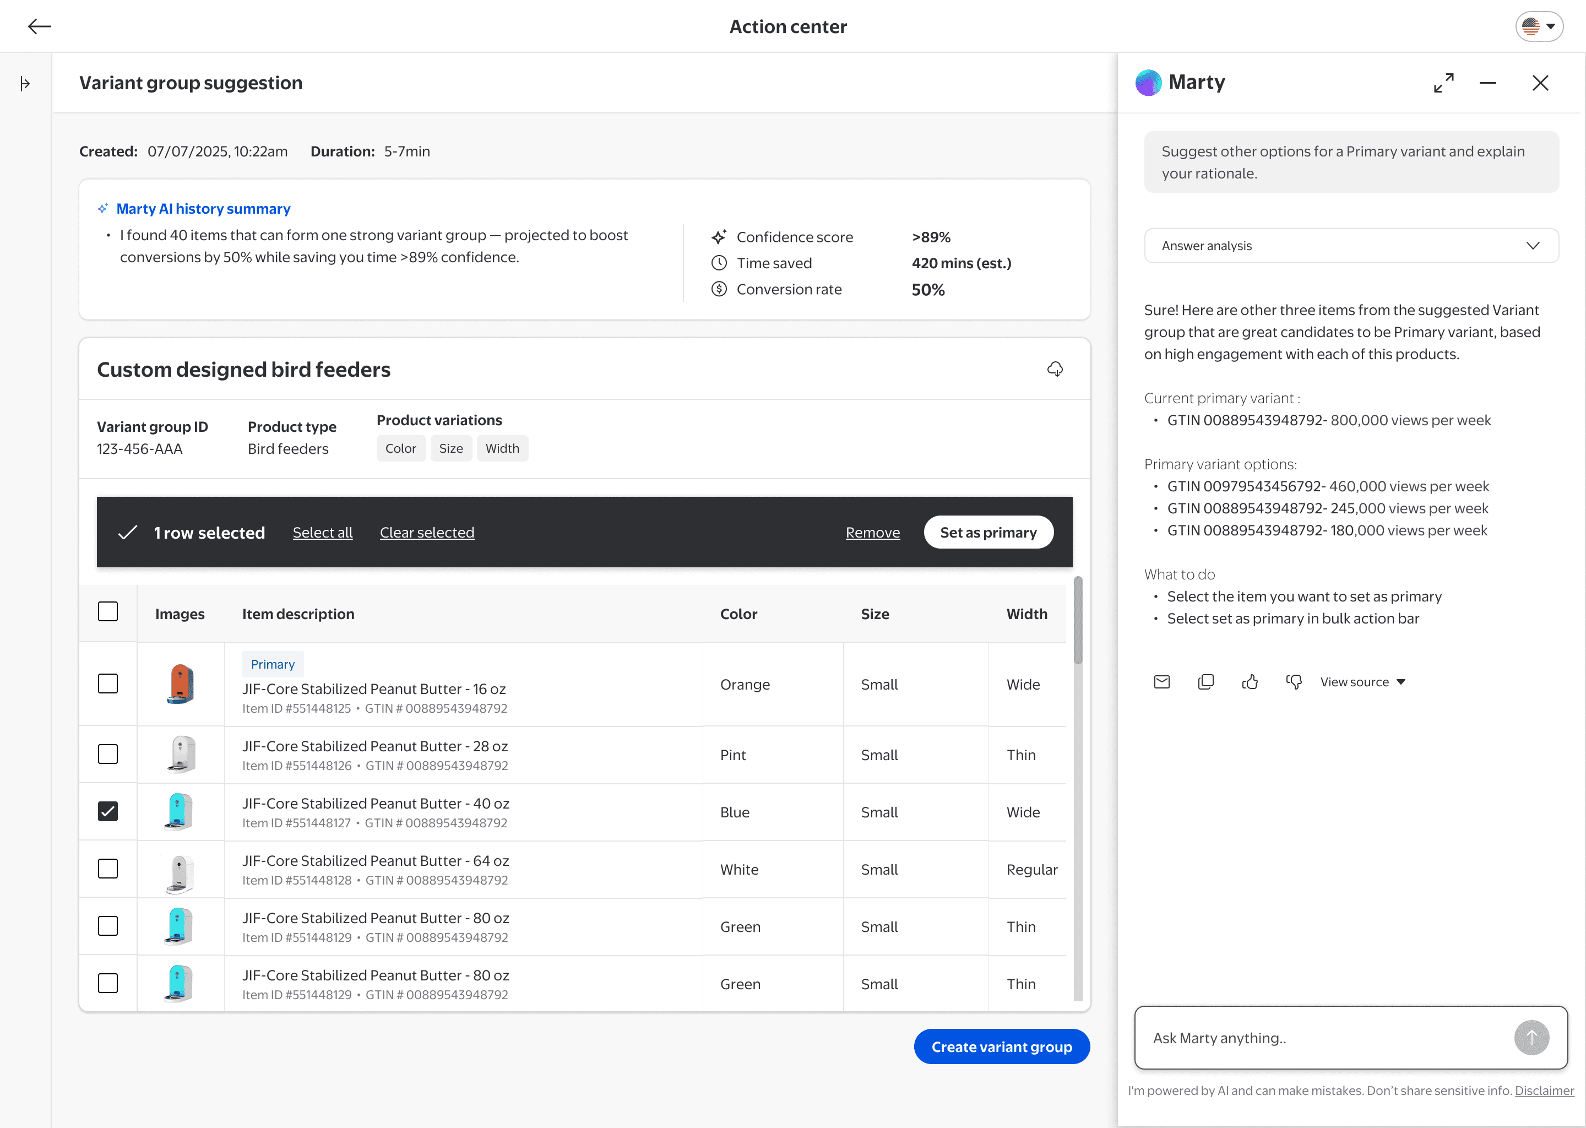Screen dimensions: 1586x1128
Task: Click the table vertical scrollbar
Action: click(x=1078, y=620)
